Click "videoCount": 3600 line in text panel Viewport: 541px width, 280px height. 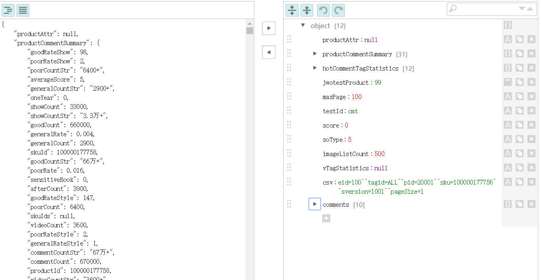[58, 225]
